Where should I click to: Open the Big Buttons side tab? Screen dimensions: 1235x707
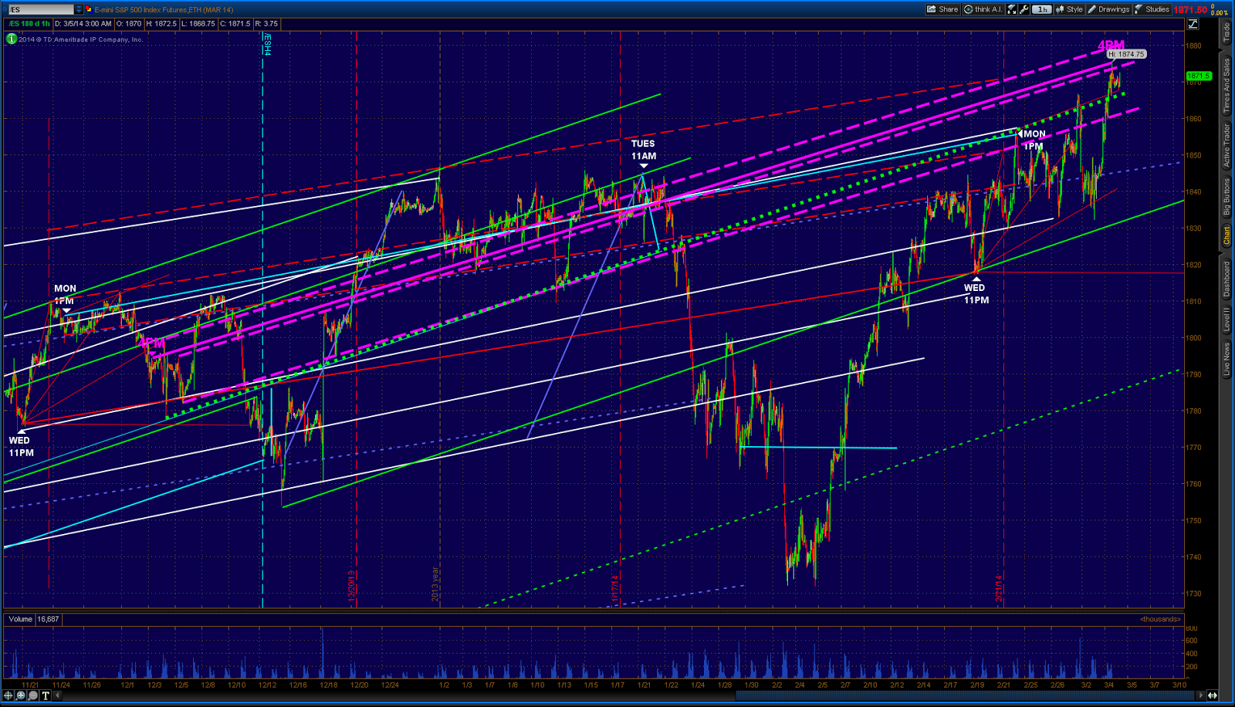pos(1226,196)
